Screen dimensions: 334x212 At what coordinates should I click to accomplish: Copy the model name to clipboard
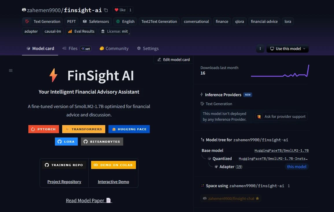pos(106,10)
